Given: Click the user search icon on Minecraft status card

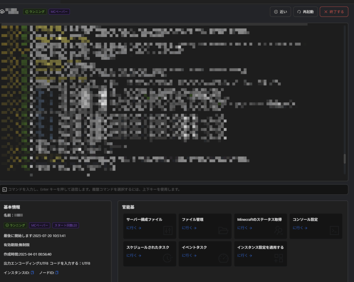Looking at the screenshot, I should pyautogui.click(x=279, y=231).
